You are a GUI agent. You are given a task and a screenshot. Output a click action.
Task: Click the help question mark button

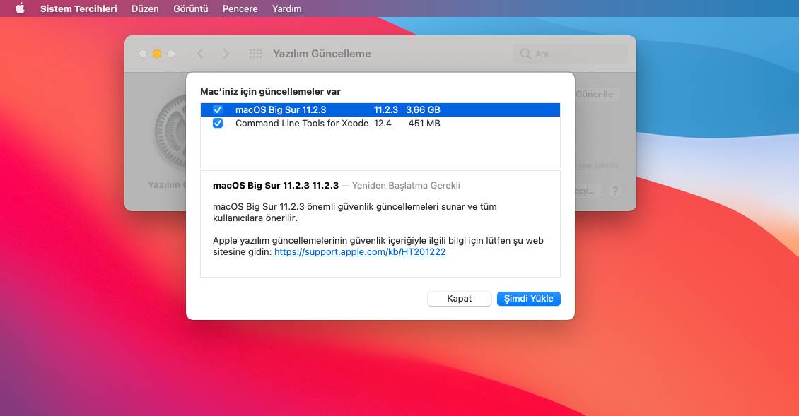[615, 191]
